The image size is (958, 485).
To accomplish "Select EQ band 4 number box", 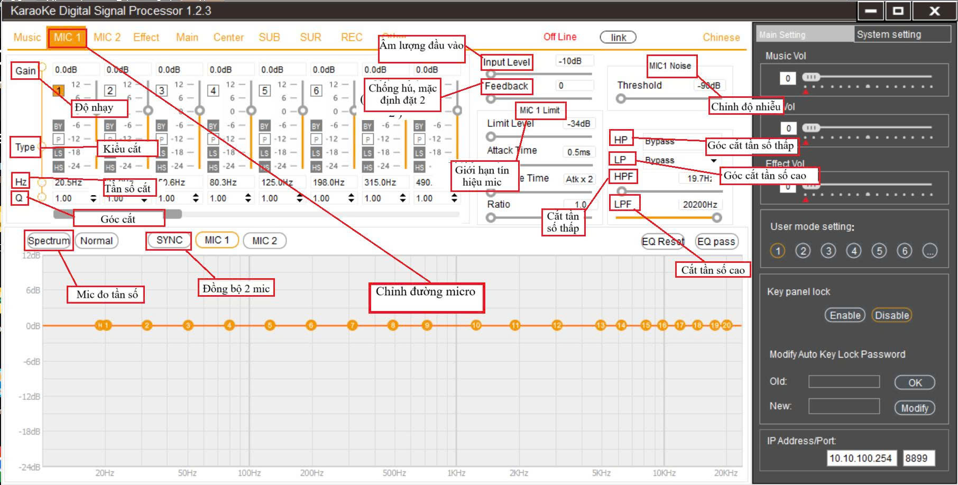I will tap(213, 90).
